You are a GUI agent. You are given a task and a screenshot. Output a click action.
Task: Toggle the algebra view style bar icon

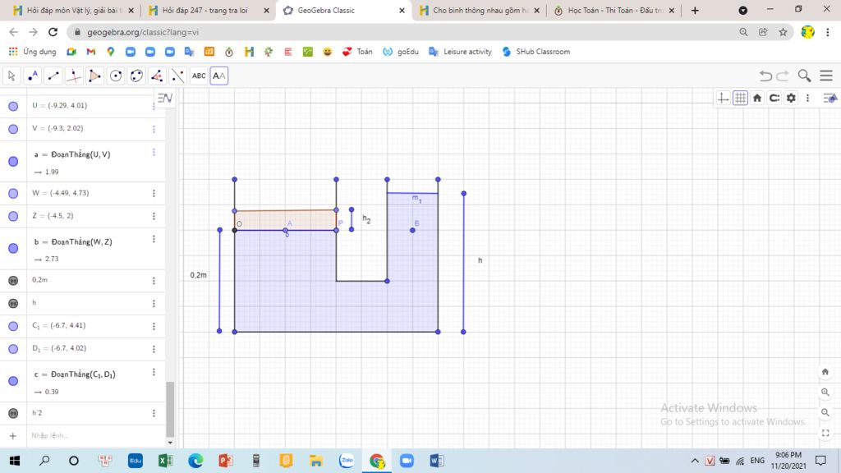point(165,98)
